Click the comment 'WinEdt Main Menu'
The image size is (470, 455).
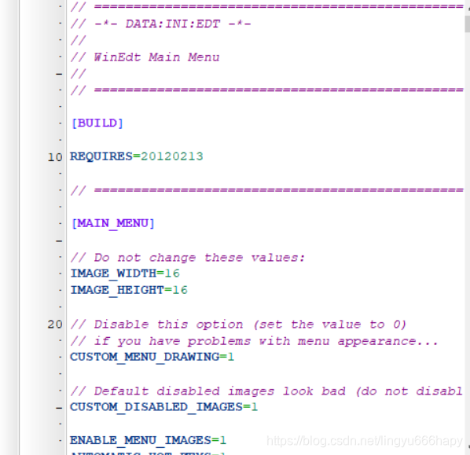tap(145, 57)
